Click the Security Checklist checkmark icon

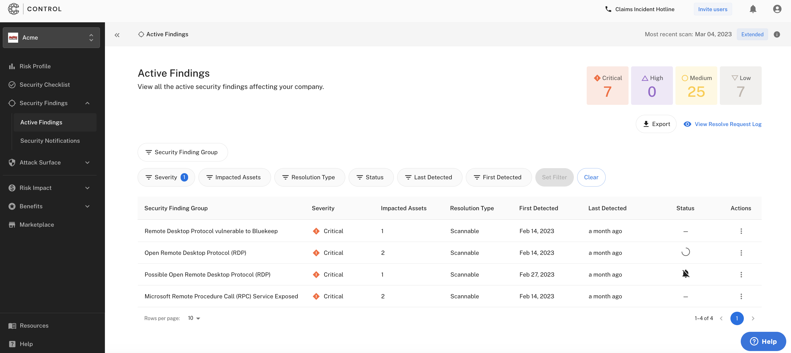(x=12, y=85)
